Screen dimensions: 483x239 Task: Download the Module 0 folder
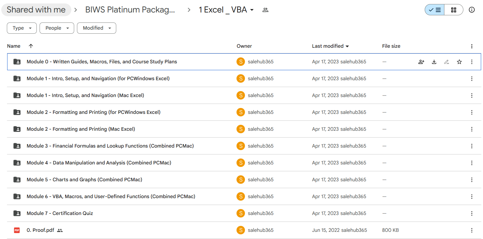[x=434, y=62]
